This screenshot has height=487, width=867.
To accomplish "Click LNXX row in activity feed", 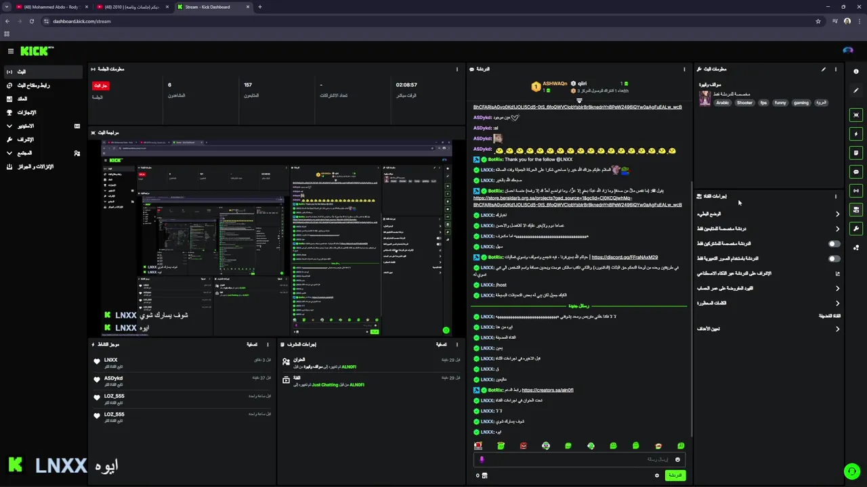I will pyautogui.click(x=183, y=363).
